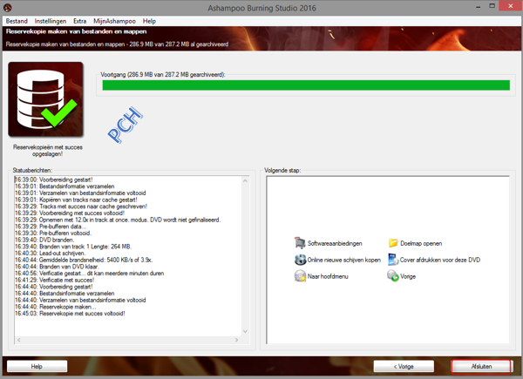Select log line 'Verificatie gestart... dit kan meerdere minuten duren'
The width and height of the screenshot is (523, 379).
[90, 273]
